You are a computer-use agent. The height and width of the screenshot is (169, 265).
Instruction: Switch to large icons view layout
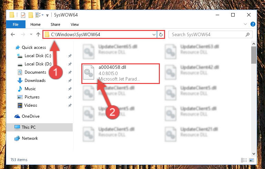pyautogui.click(x=252, y=160)
